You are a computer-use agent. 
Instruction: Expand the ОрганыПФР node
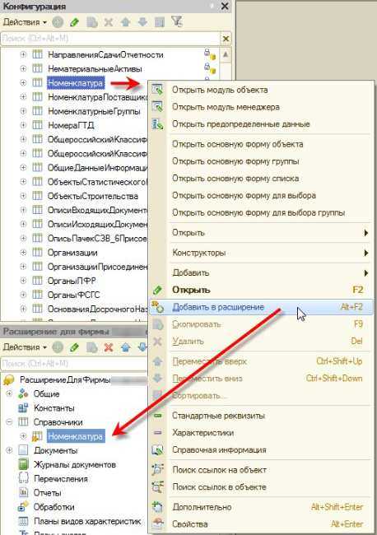23,281
